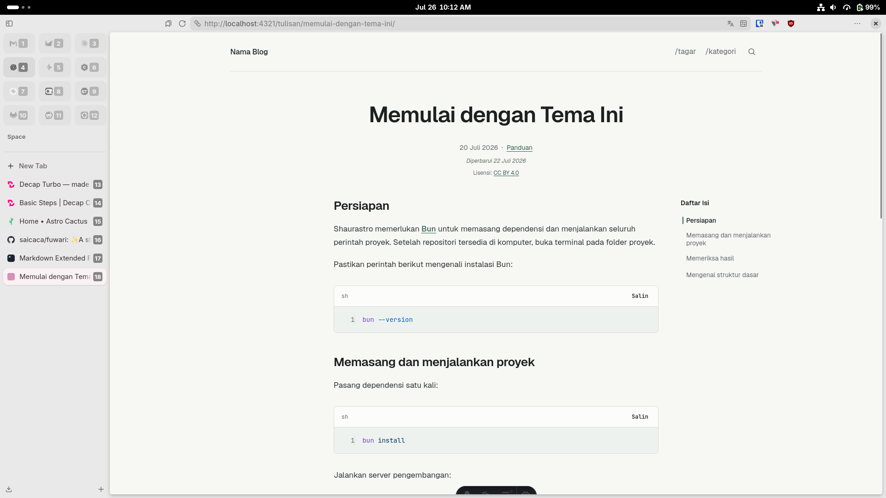The image size is (886, 498).
Task: Click the Space label in sidebar
Action: pyautogui.click(x=16, y=137)
